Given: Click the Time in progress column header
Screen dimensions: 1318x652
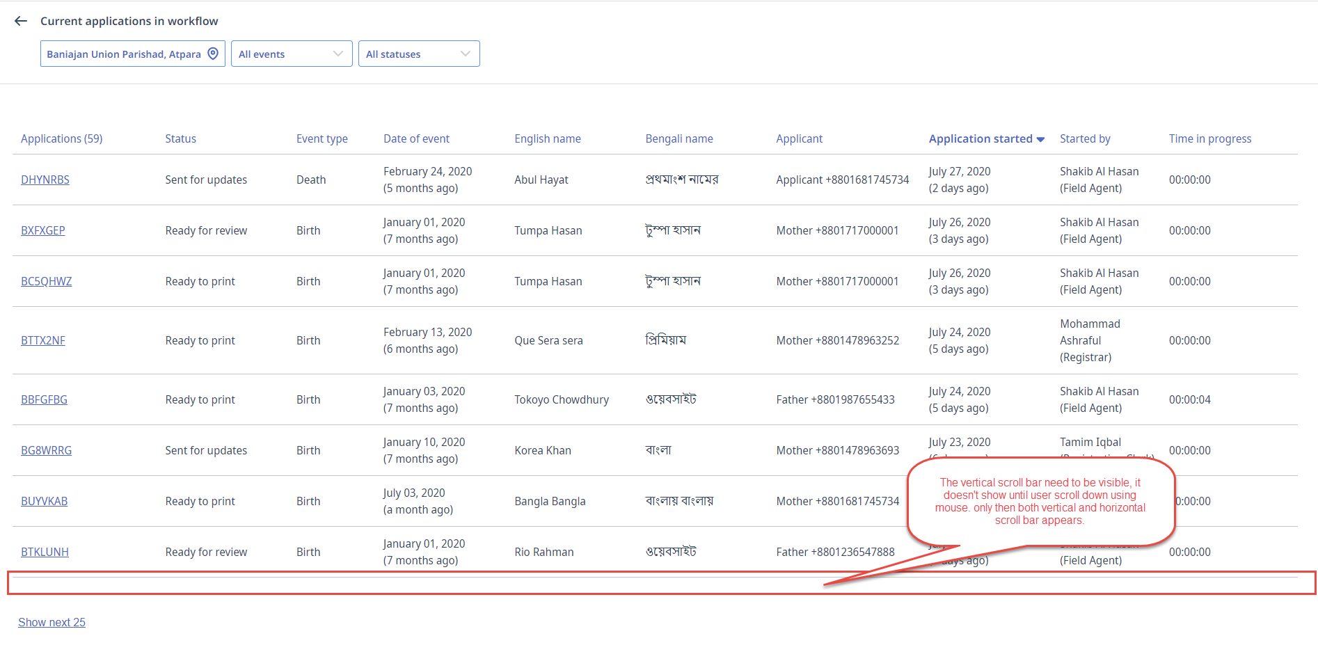Looking at the screenshot, I should coord(1210,138).
